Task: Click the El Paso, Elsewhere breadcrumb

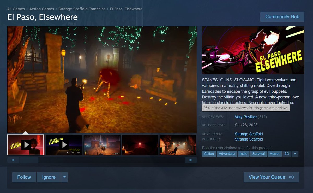Action: (126, 9)
